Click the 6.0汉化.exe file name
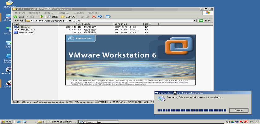 coord(26,30)
